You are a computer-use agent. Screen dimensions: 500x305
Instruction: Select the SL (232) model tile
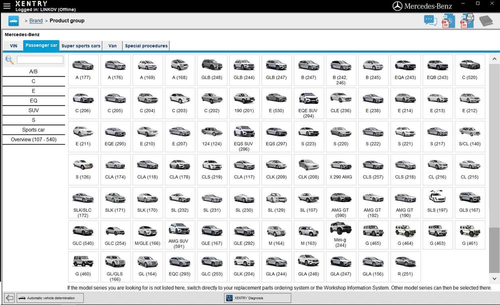pos(179,203)
